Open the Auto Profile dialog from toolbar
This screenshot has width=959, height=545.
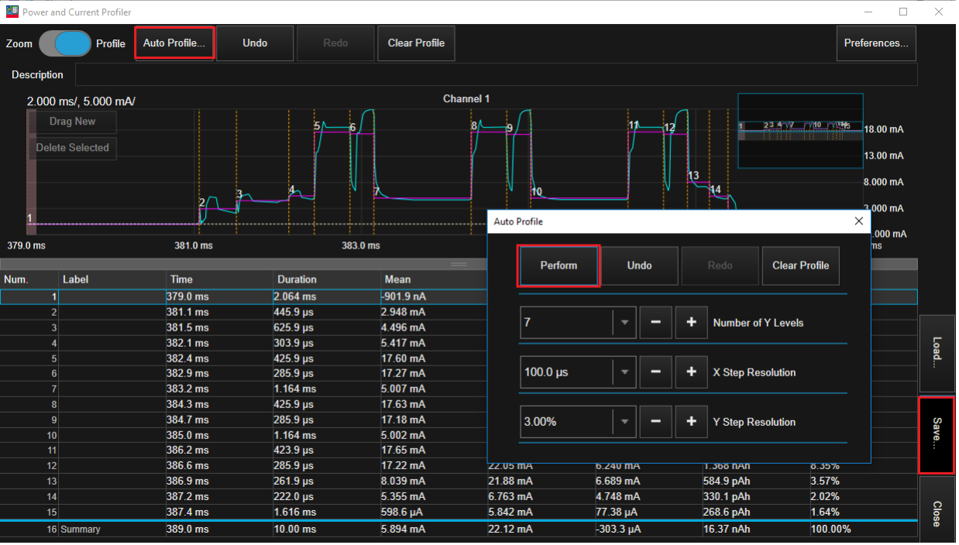pos(174,43)
